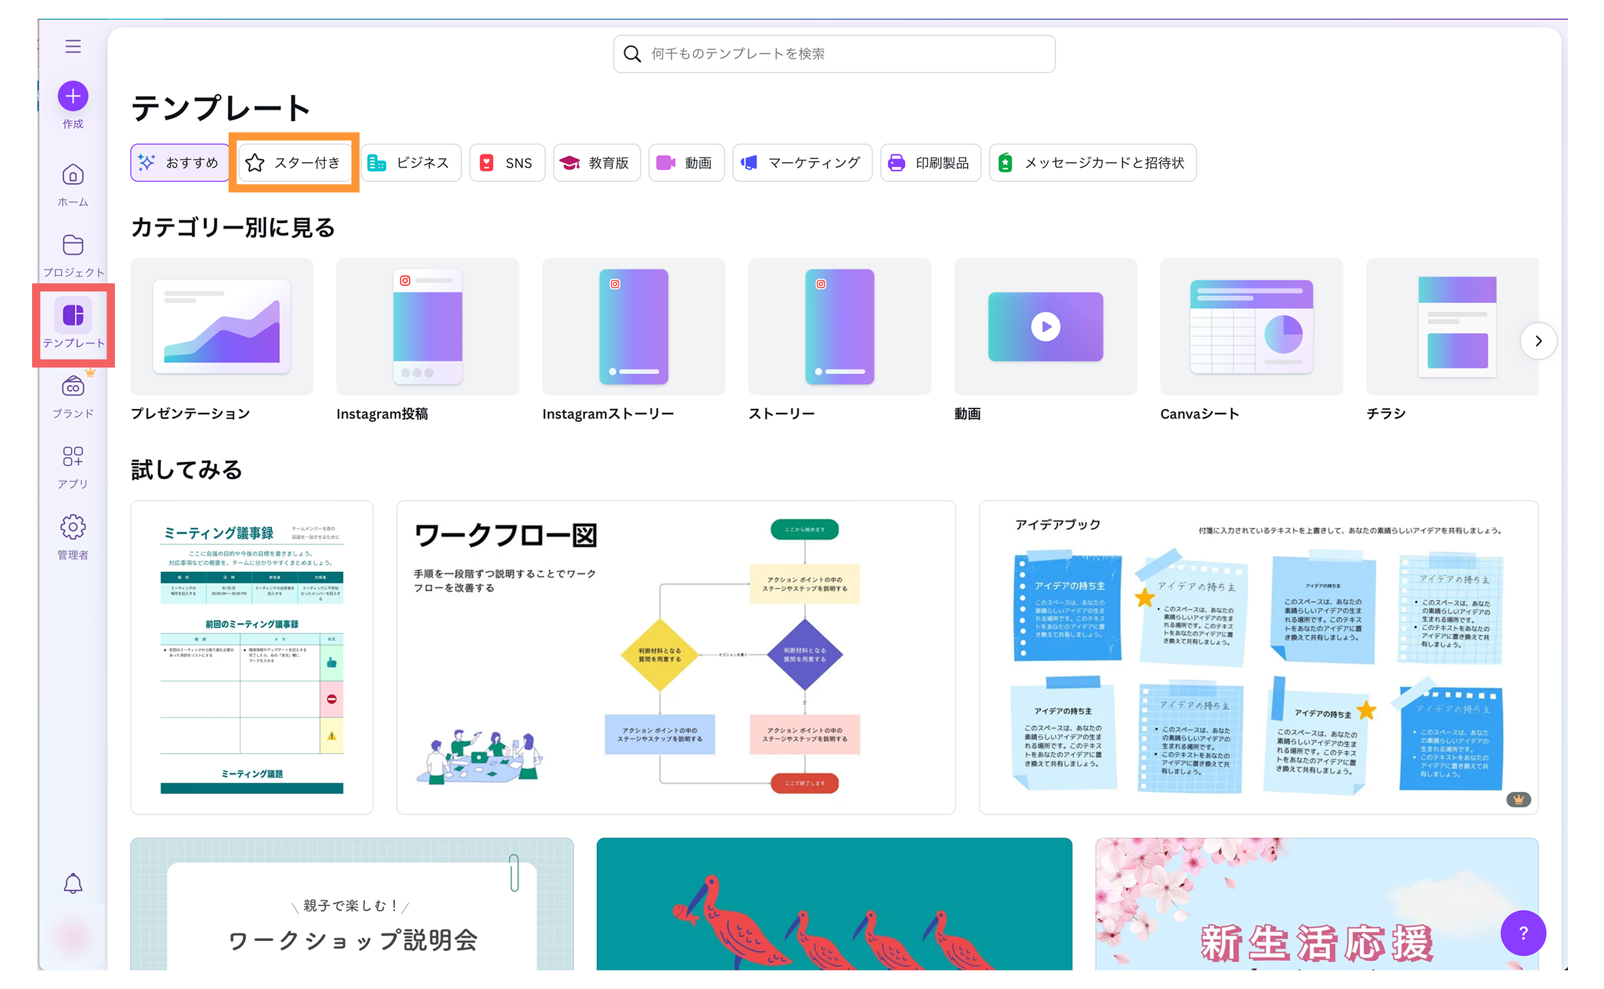
Task: Select the 動画 filter chip
Action: click(x=686, y=162)
